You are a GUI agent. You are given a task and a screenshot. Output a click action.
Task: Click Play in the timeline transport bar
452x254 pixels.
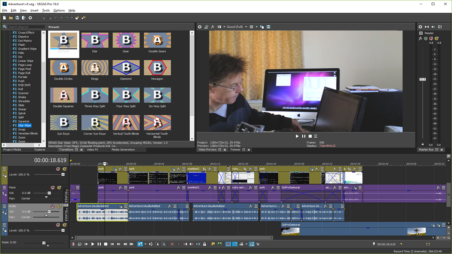point(93,244)
